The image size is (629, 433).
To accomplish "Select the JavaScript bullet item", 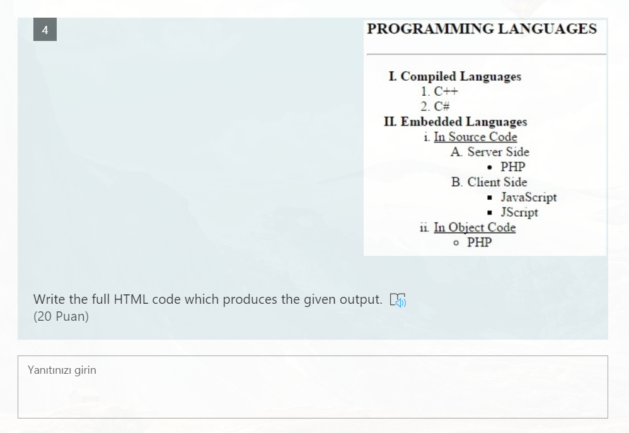I will coord(528,197).
